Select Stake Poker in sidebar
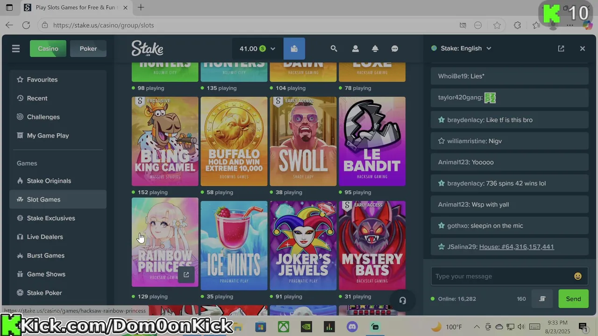This screenshot has width=598, height=336. pyautogui.click(x=58, y=293)
